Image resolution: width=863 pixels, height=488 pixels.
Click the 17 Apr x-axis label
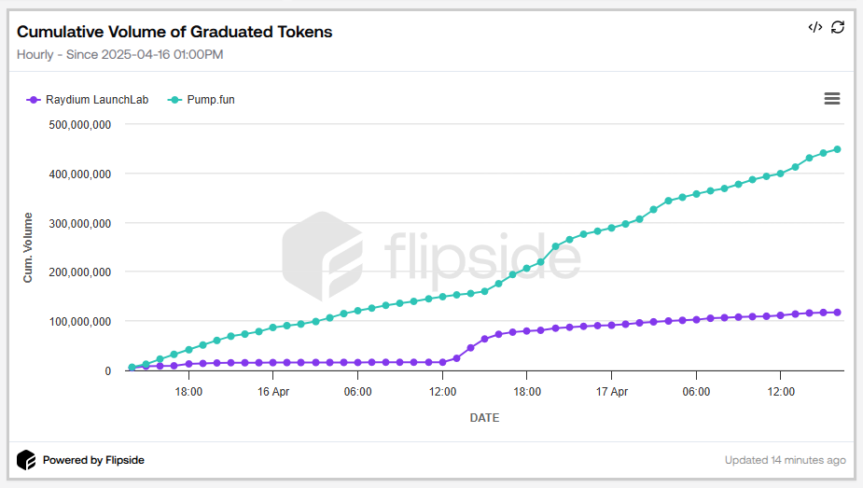coord(611,392)
